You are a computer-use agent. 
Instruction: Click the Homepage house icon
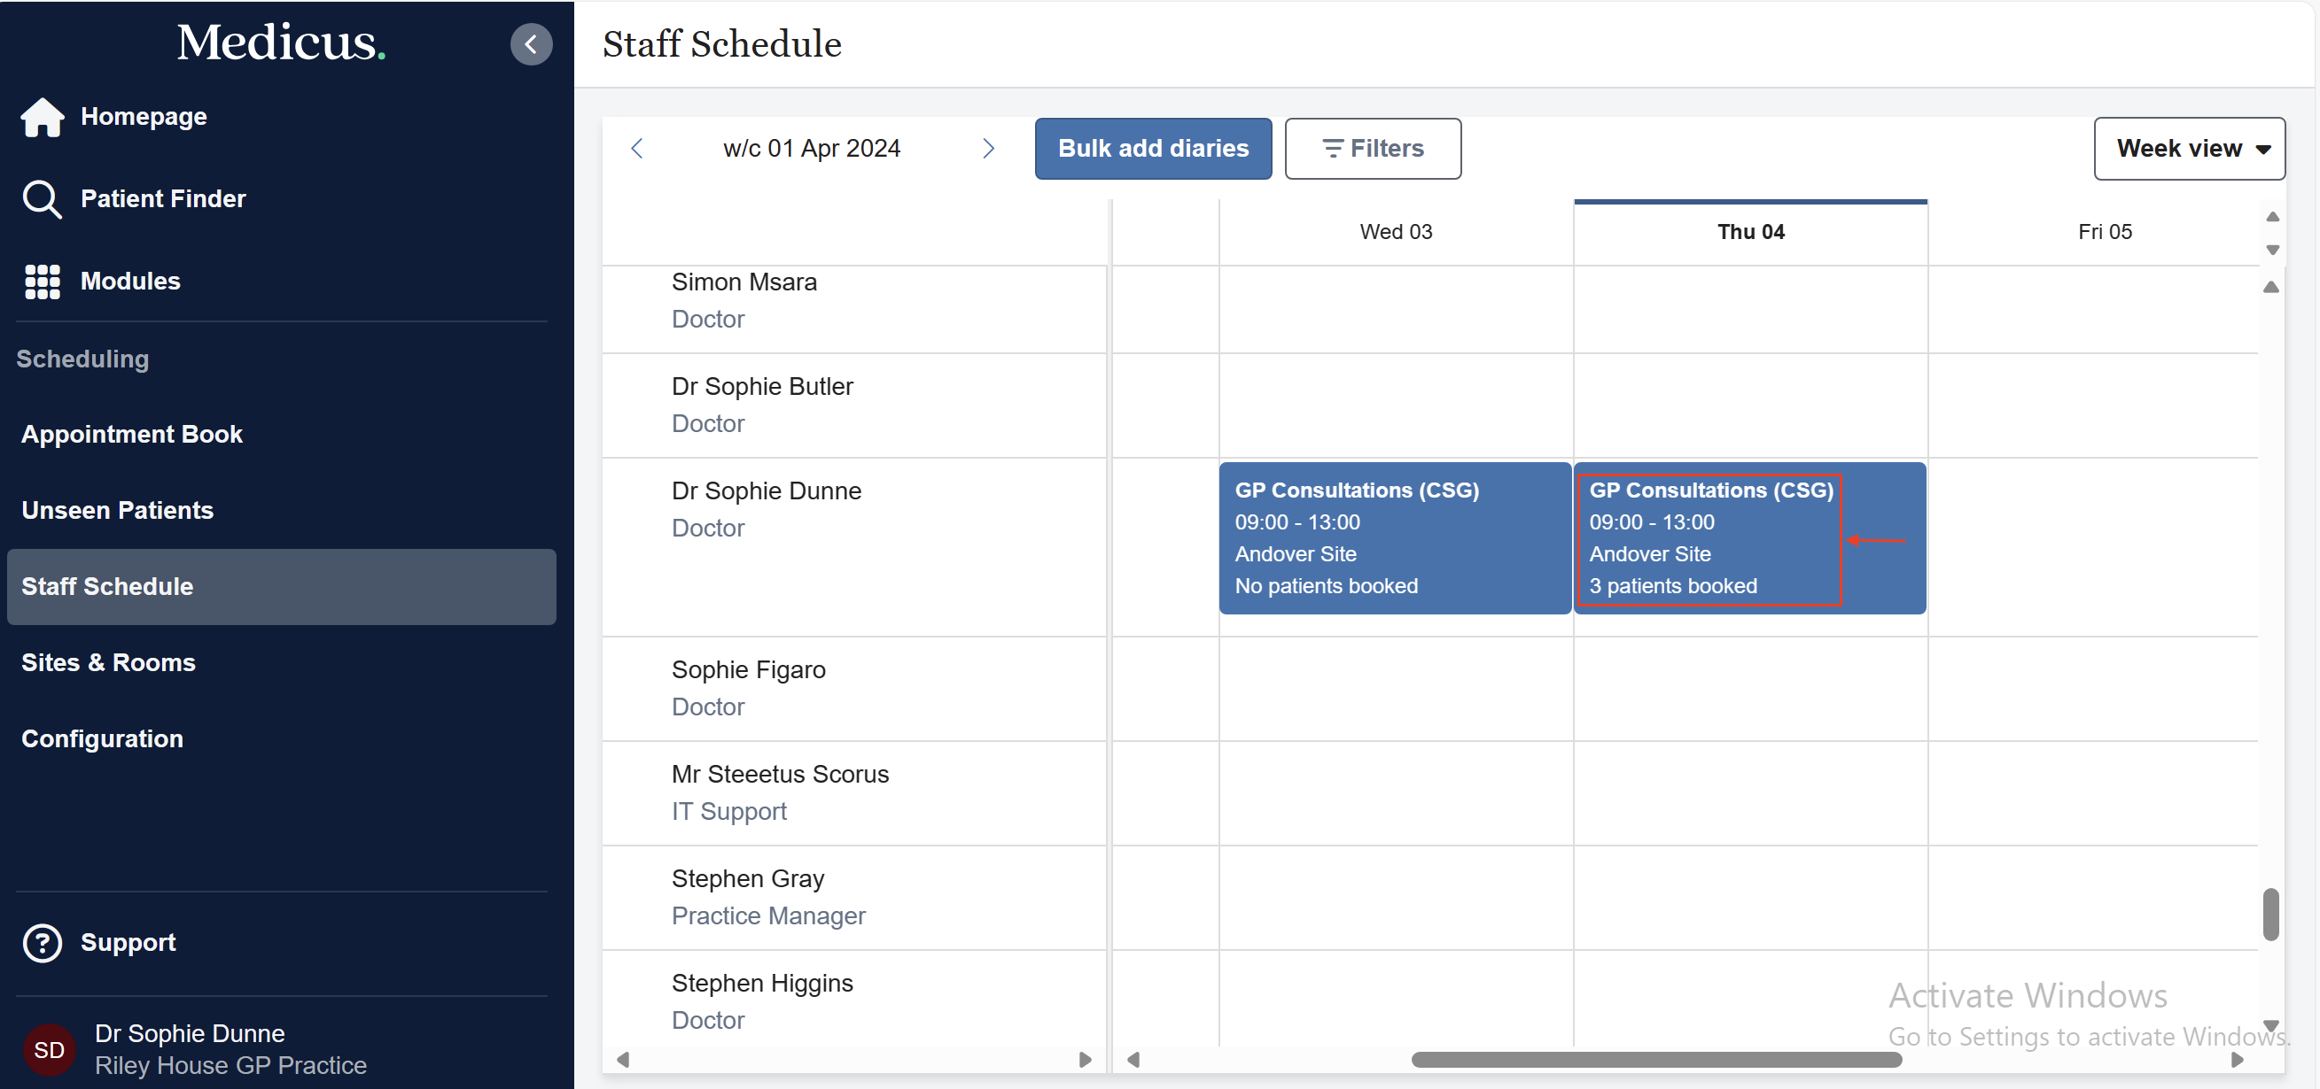tap(42, 117)
